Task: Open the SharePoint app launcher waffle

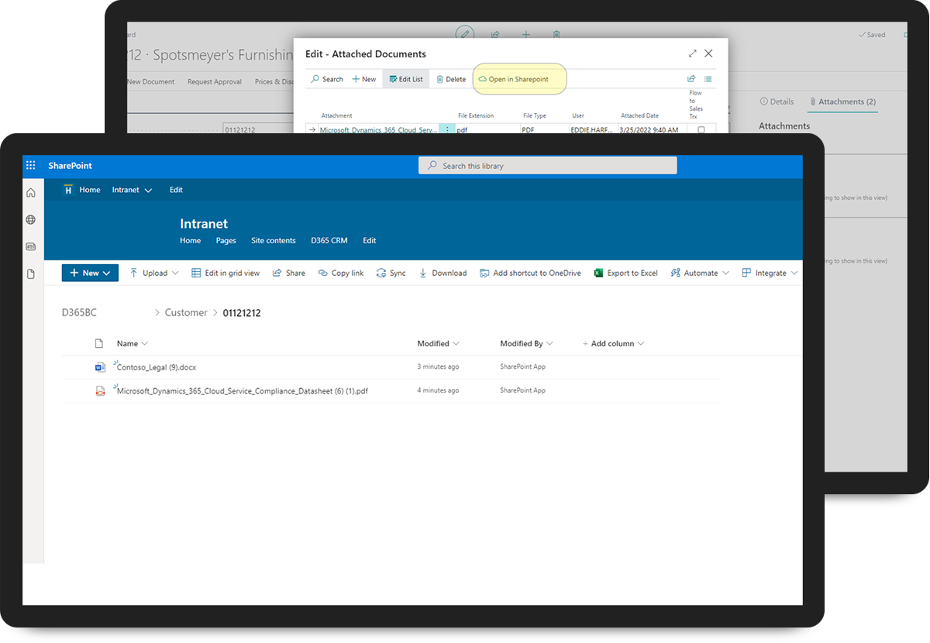Action: [x=31, y=164]
